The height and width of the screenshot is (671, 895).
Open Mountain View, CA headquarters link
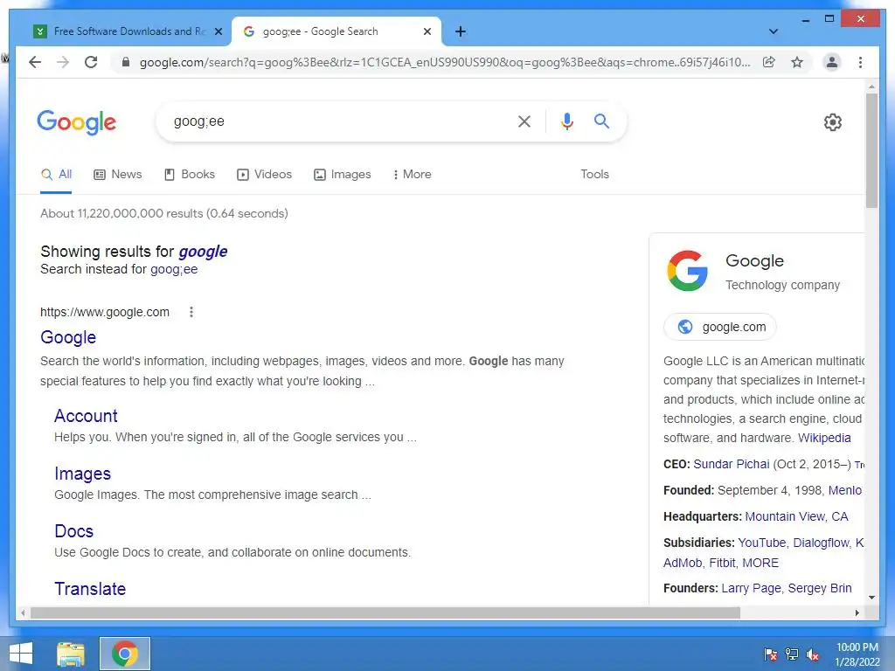click(796, 517)
